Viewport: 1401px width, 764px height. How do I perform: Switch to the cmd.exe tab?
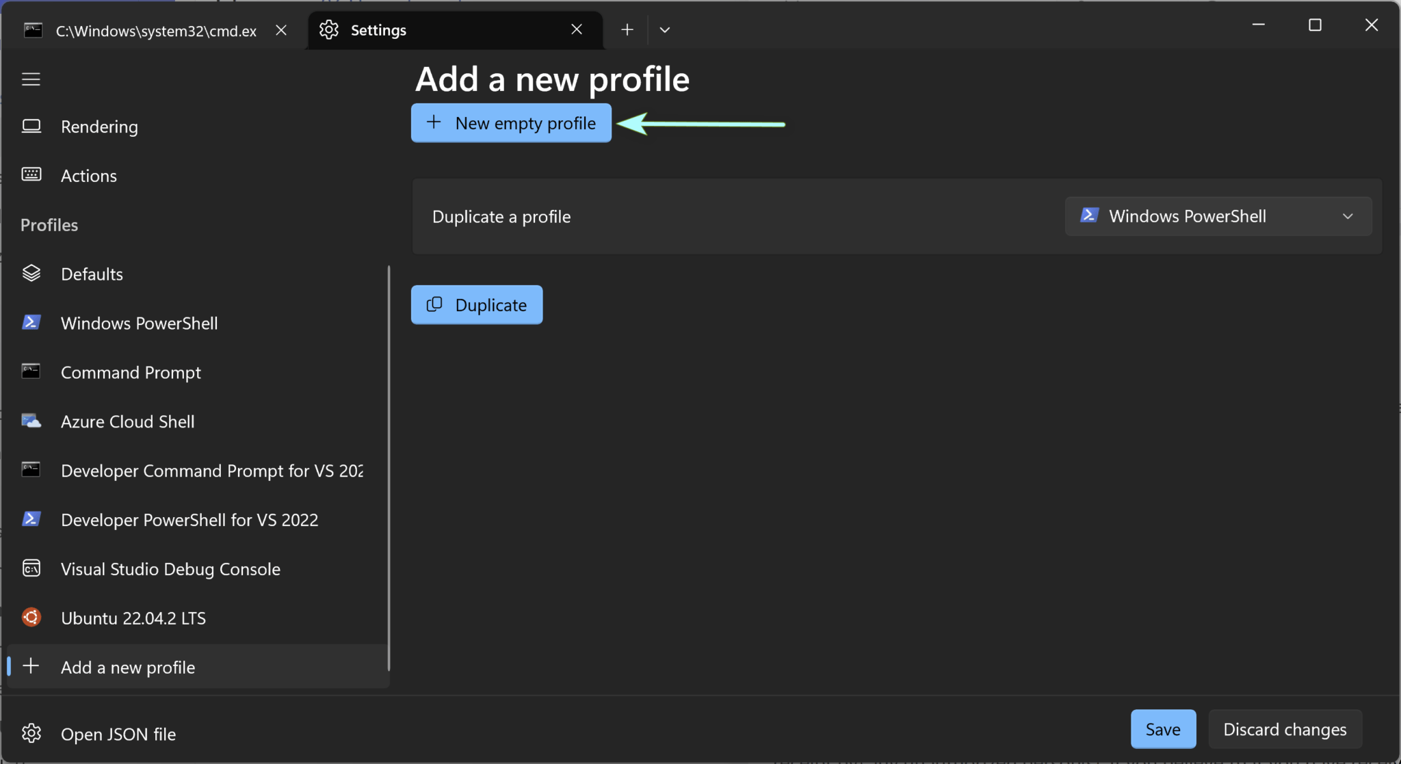pos(156,31)
